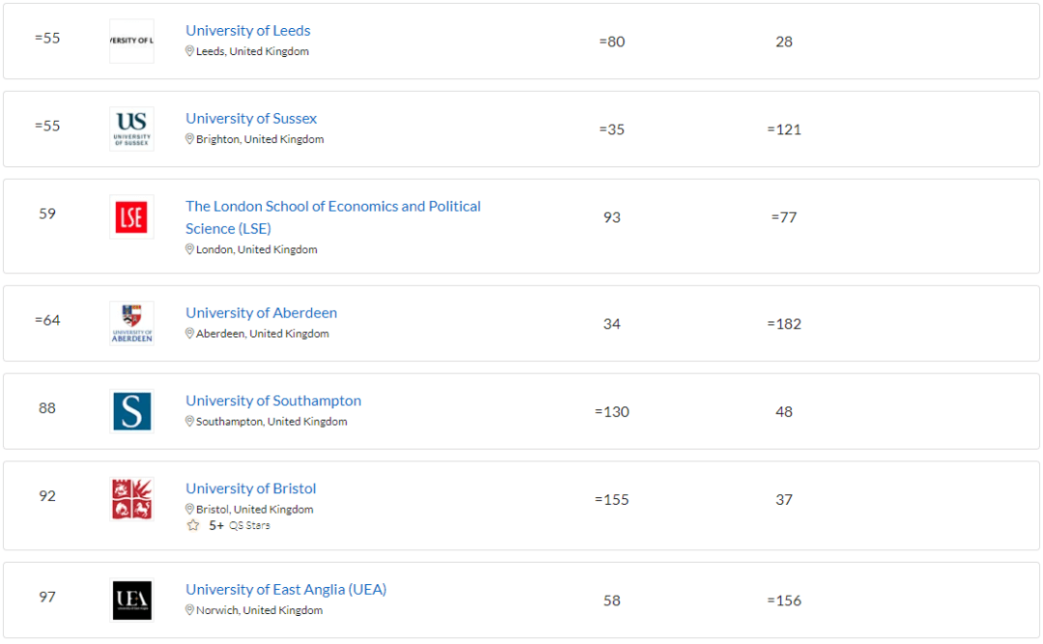1043x644 pixels.
Task: Visit the University of Aberdeen page link
Action: click(262, 313)
